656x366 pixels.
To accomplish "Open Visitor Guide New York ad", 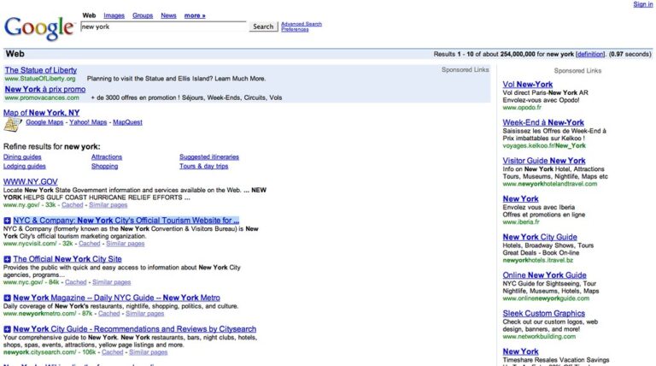I will click(544, 161).
